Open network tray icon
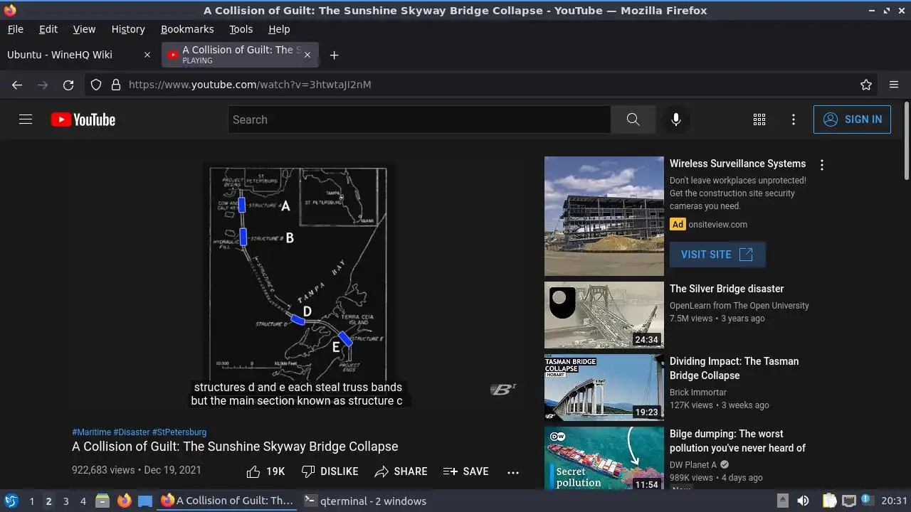The image size is (911, 512). click(848, 501)
